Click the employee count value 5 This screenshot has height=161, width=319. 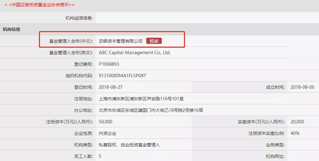(100, 156)
